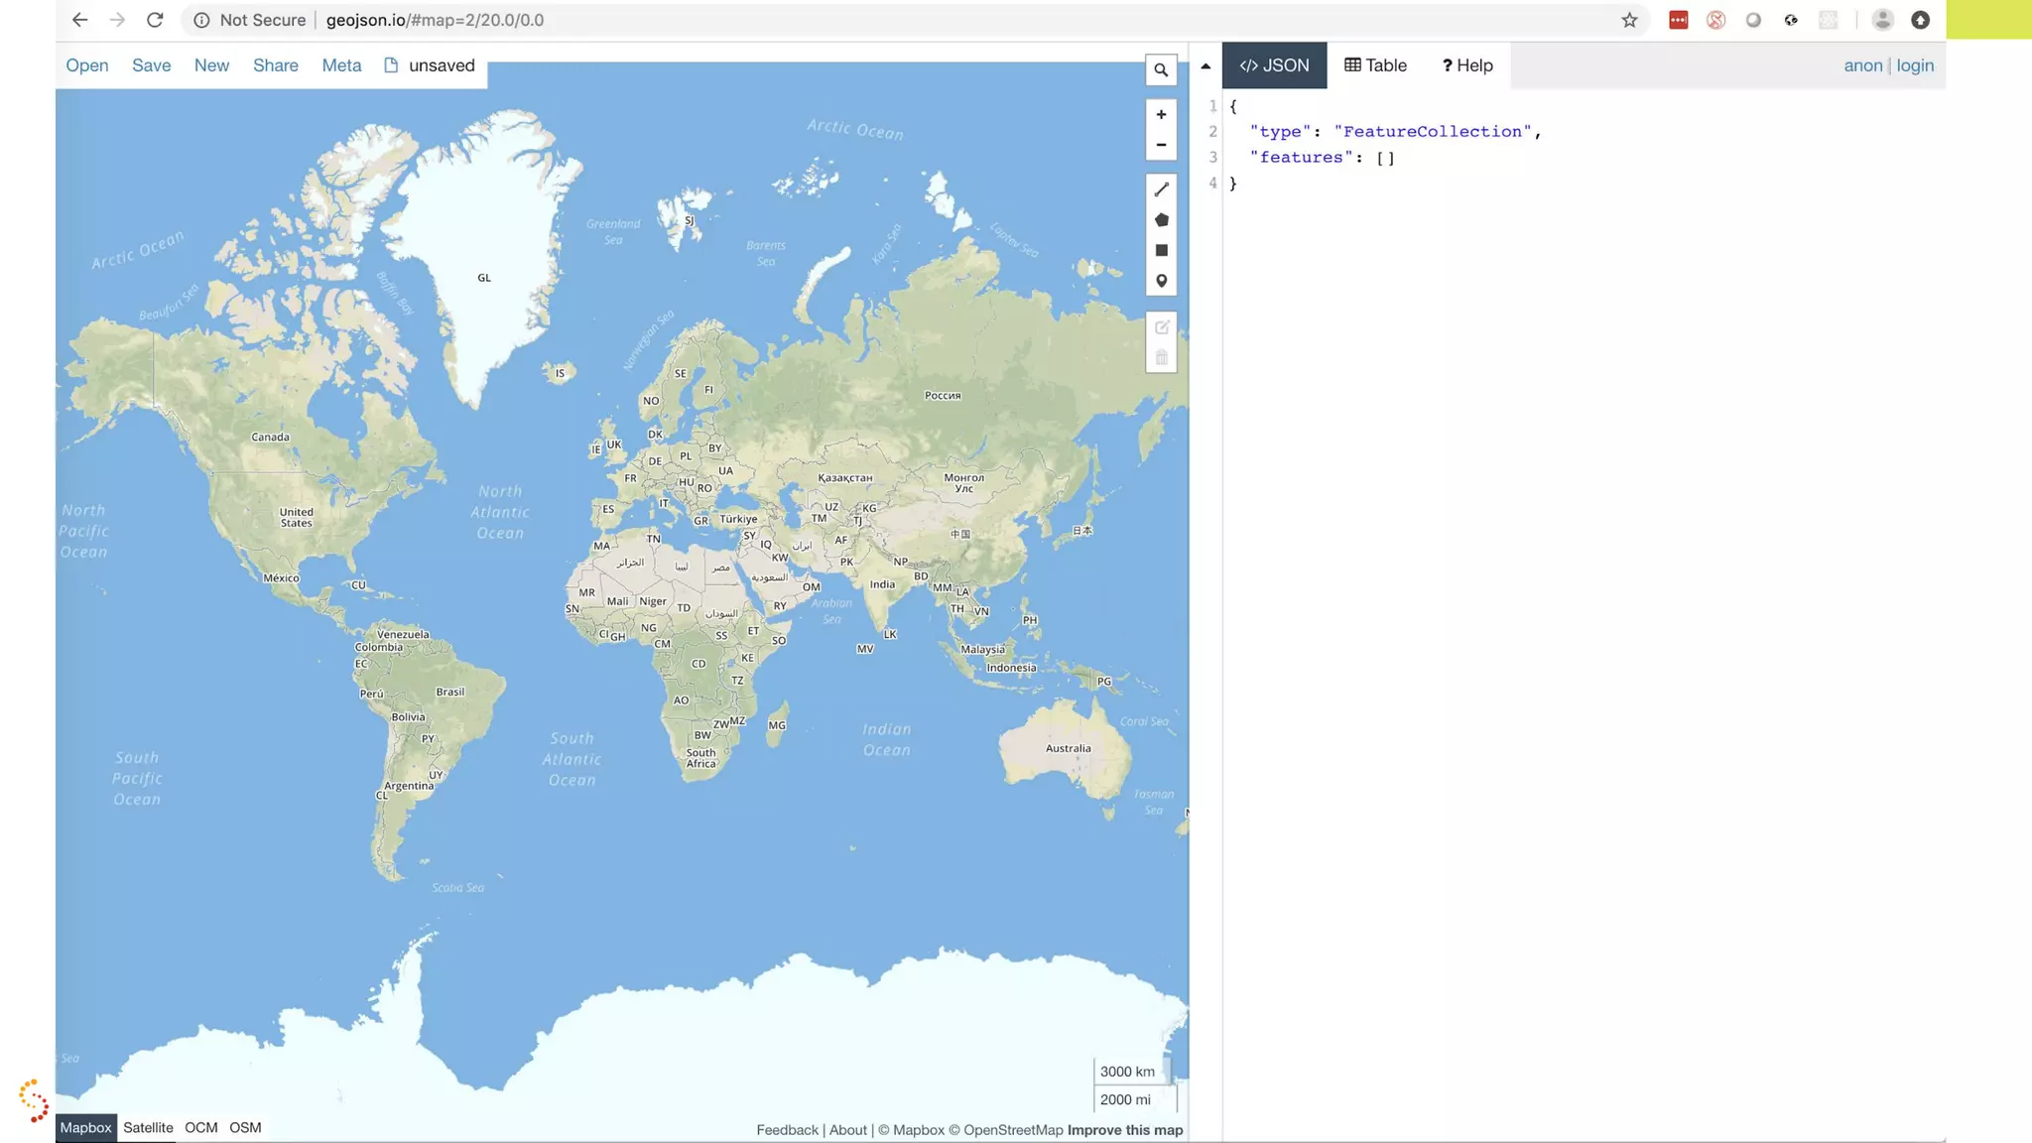Click the edit layers icon
The image size is (2032, 1143).
(x=1161, y=327)
